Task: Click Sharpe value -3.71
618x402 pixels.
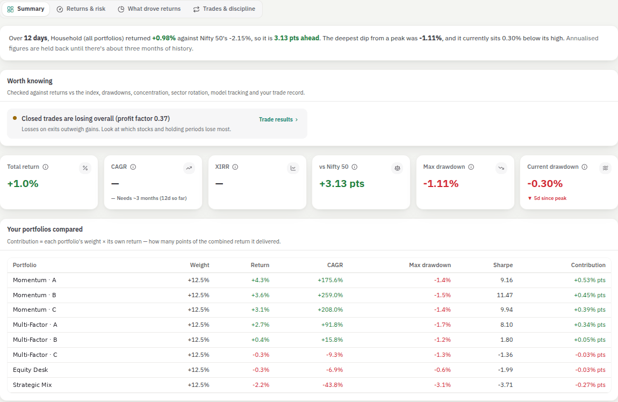Action: pos(506,385)
